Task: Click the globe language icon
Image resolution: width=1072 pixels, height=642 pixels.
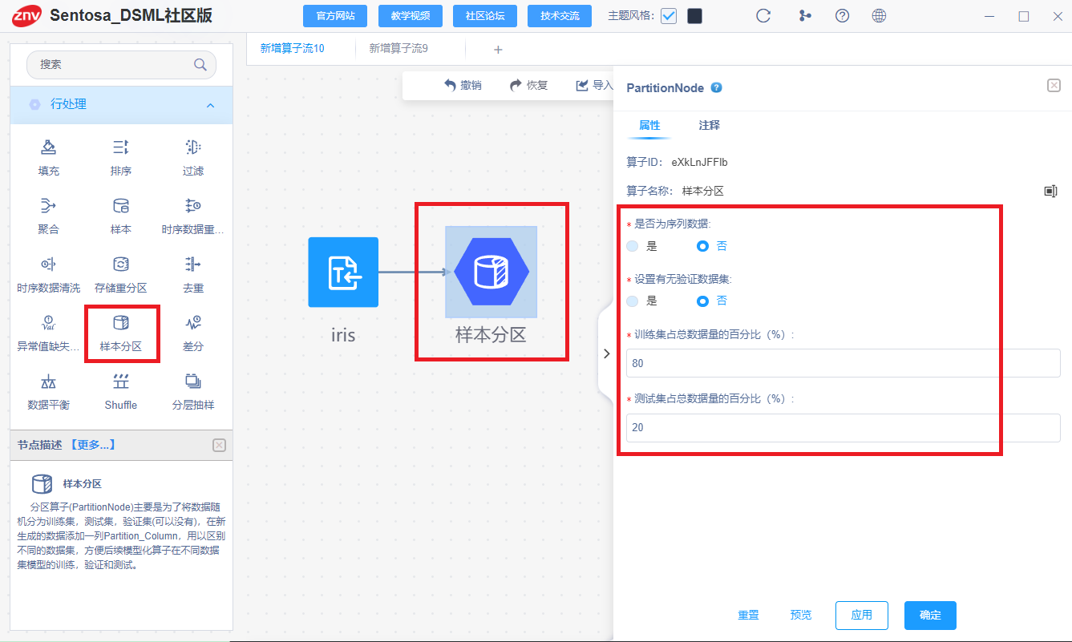Action: coord(879,15)
